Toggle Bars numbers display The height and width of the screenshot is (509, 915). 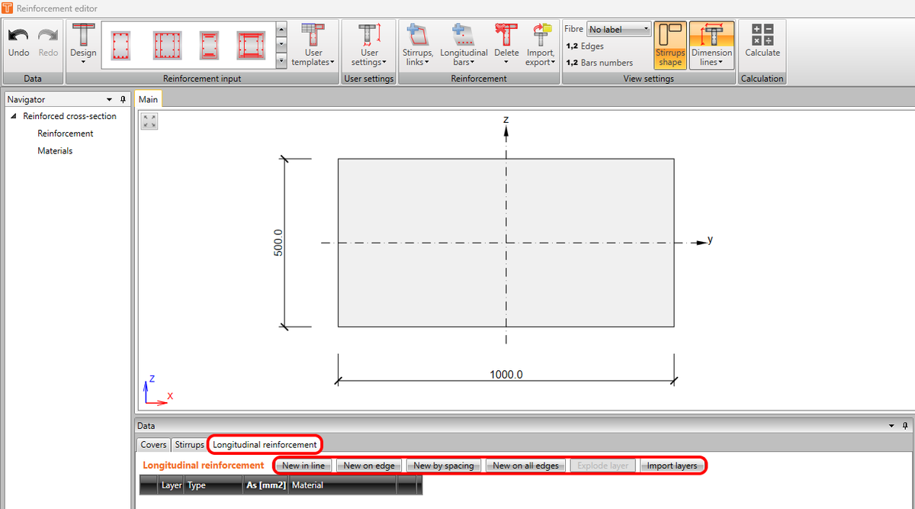point(599,62)
